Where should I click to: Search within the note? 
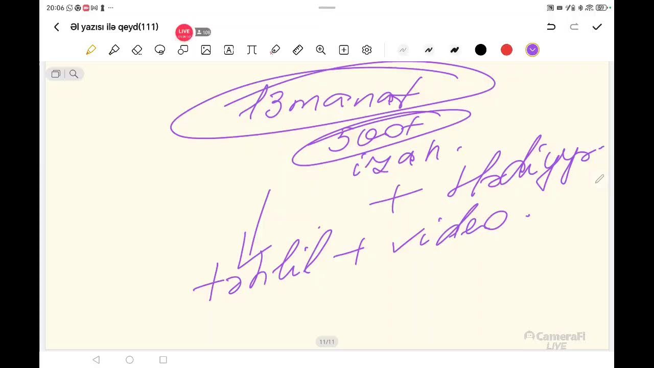[x=74, y=74]
